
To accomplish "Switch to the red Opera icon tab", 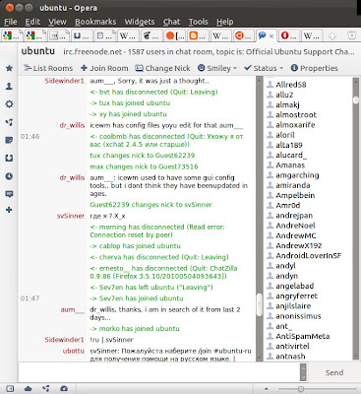I will coord(289,35).
